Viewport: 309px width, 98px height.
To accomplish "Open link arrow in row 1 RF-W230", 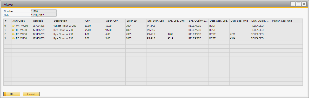I will [13, 30].
